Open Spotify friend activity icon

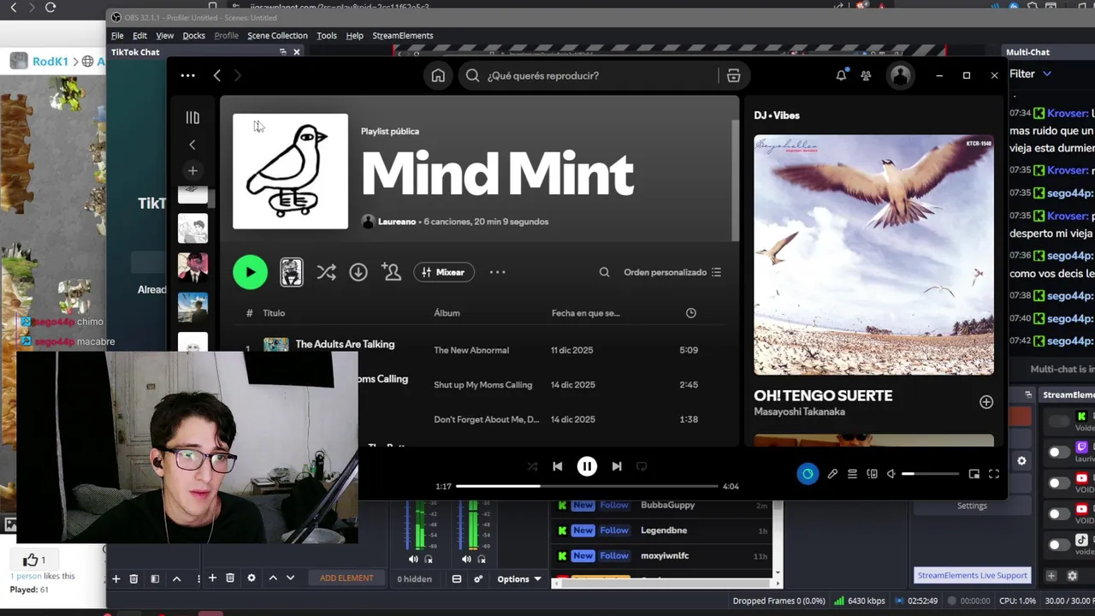[866, 75]
